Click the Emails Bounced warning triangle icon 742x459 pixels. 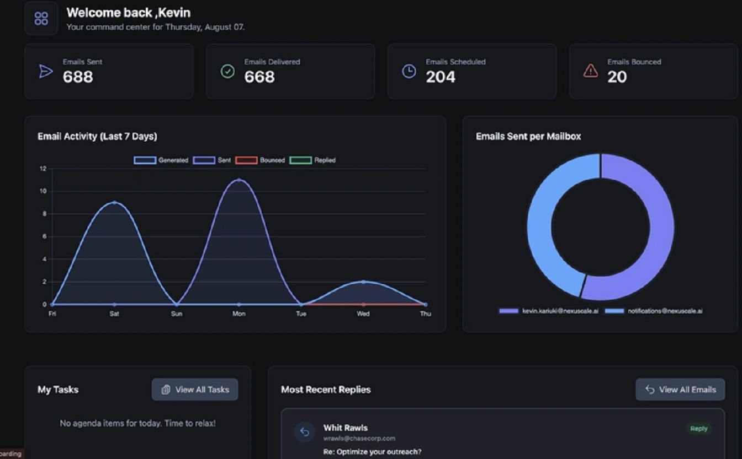click(590, 71)
